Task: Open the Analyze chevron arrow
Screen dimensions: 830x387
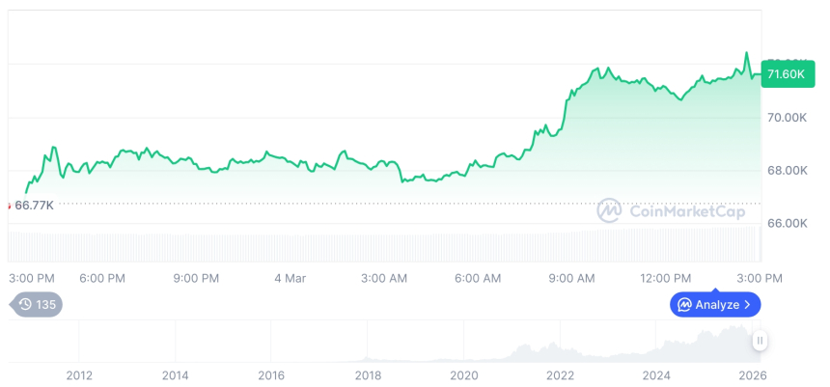Action: 748,305
